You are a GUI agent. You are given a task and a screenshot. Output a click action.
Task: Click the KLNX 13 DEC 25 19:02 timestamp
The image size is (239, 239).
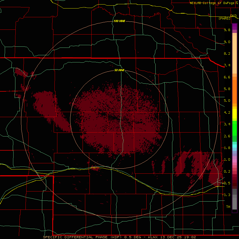point(172,237)
